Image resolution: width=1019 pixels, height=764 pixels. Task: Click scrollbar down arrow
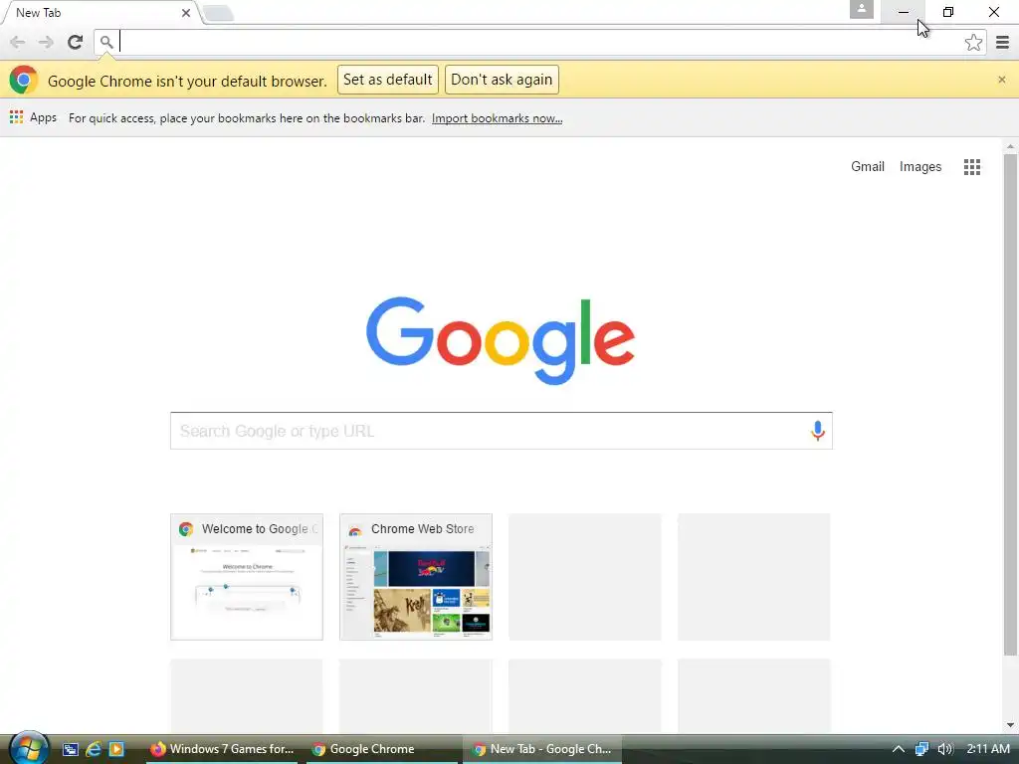(x=1010, y=725)
